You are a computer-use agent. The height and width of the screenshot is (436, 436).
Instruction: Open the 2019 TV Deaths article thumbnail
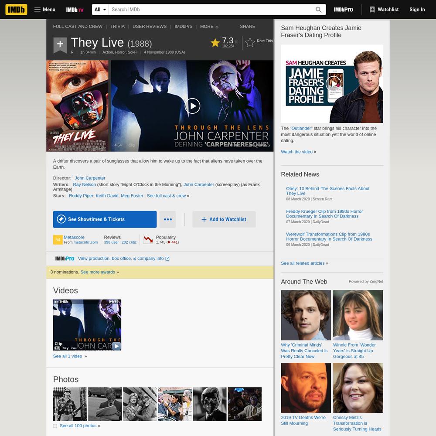306,388
